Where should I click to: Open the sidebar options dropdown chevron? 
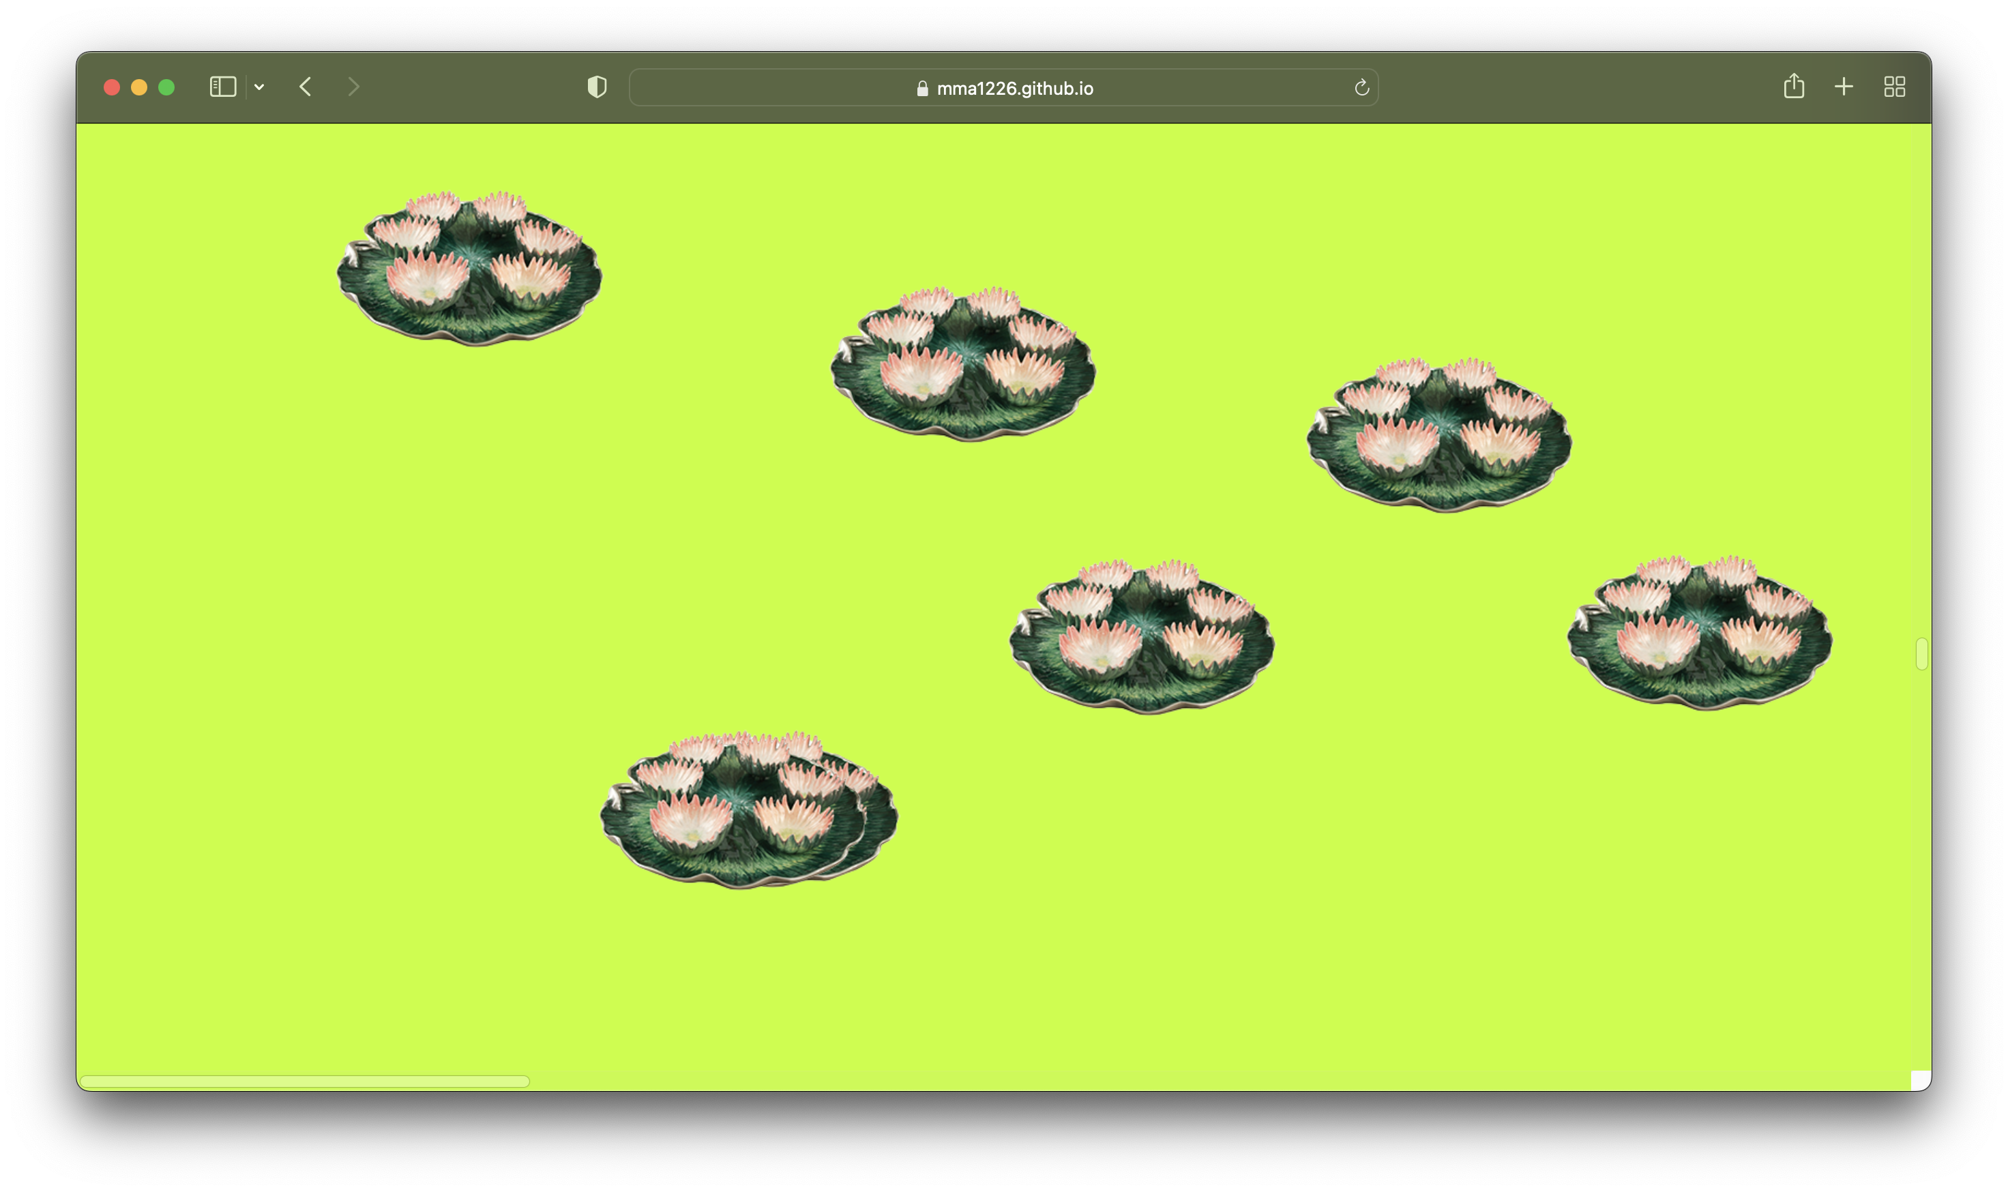259,87
